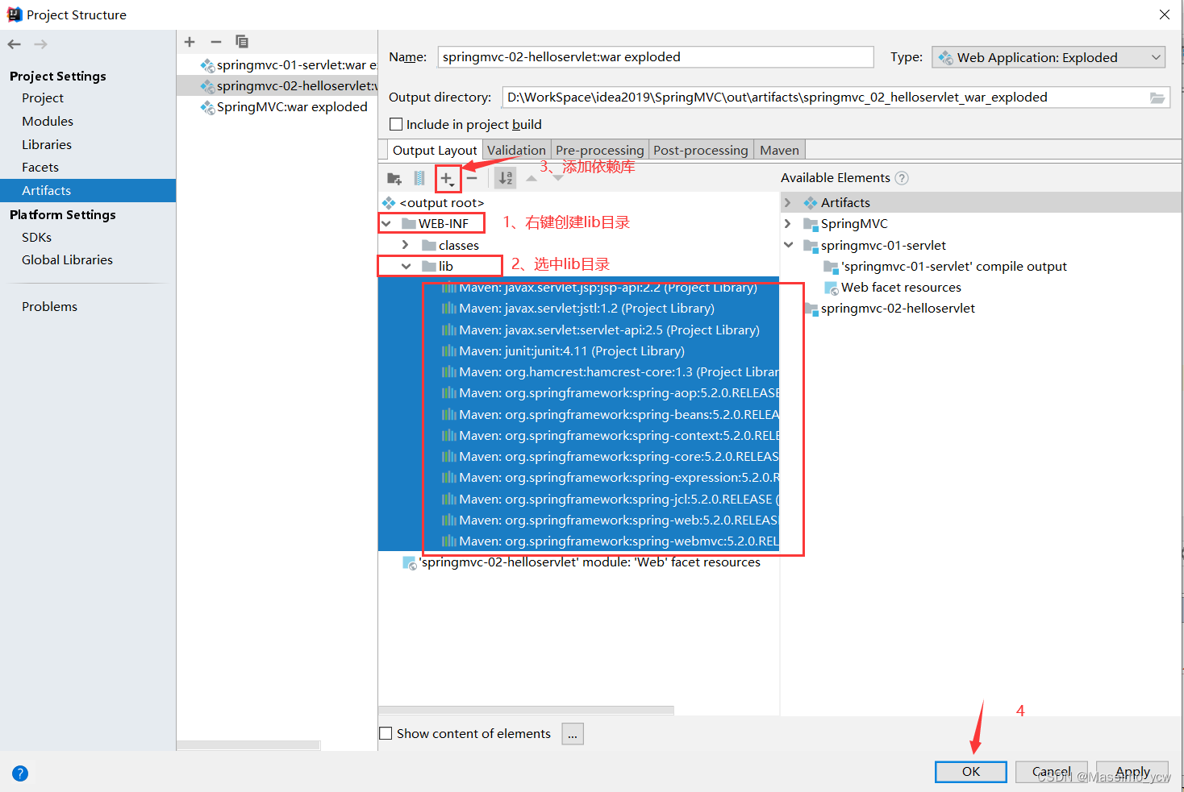Confirm with the OK button
This screenshot has height=792, width=1184.
(x=971, y=772)
